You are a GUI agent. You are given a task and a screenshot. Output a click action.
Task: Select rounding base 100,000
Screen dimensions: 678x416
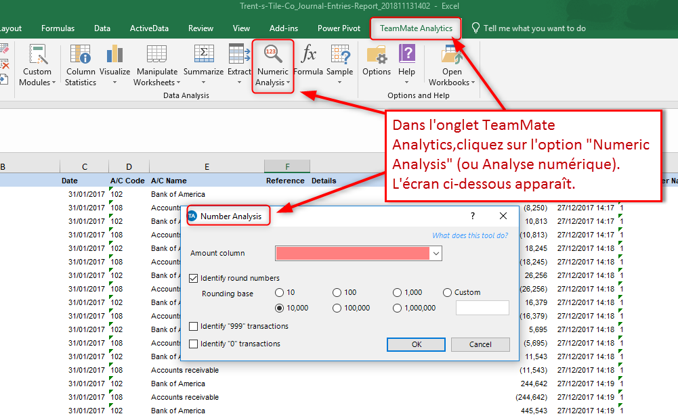pyautogui.click(x=337, y=308)
